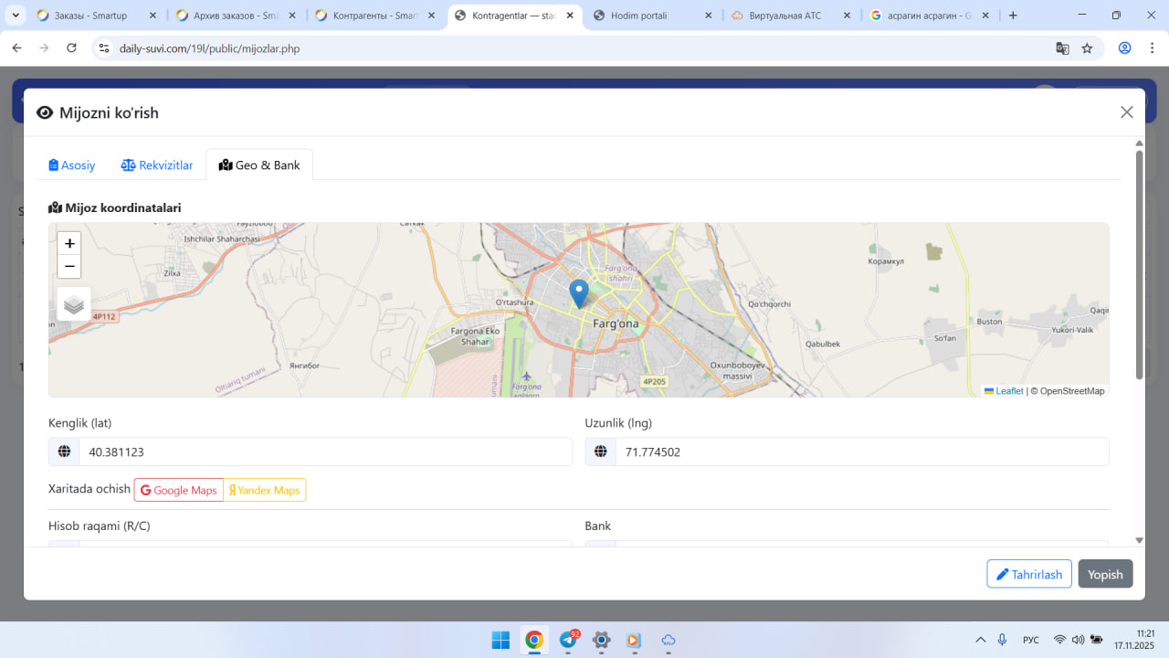Bookmark this page with the star icon
Viewport: 1169px width, 658px height.
pyautogui.click(x=1087, y=48)
